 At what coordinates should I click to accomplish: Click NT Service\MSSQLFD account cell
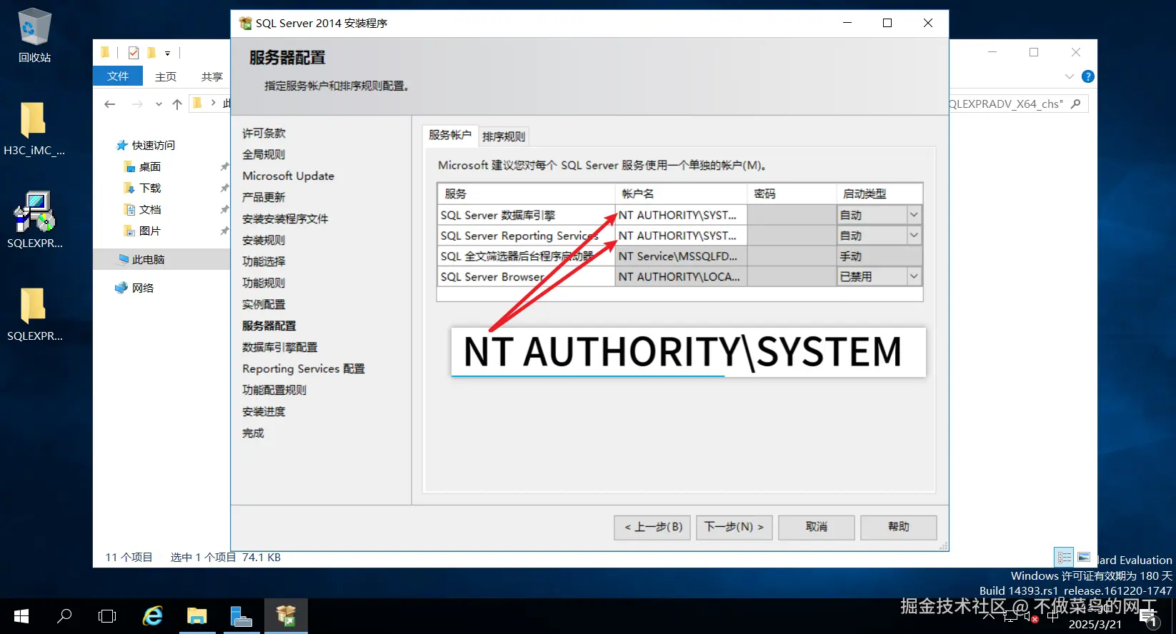click(x=681, y=256)
